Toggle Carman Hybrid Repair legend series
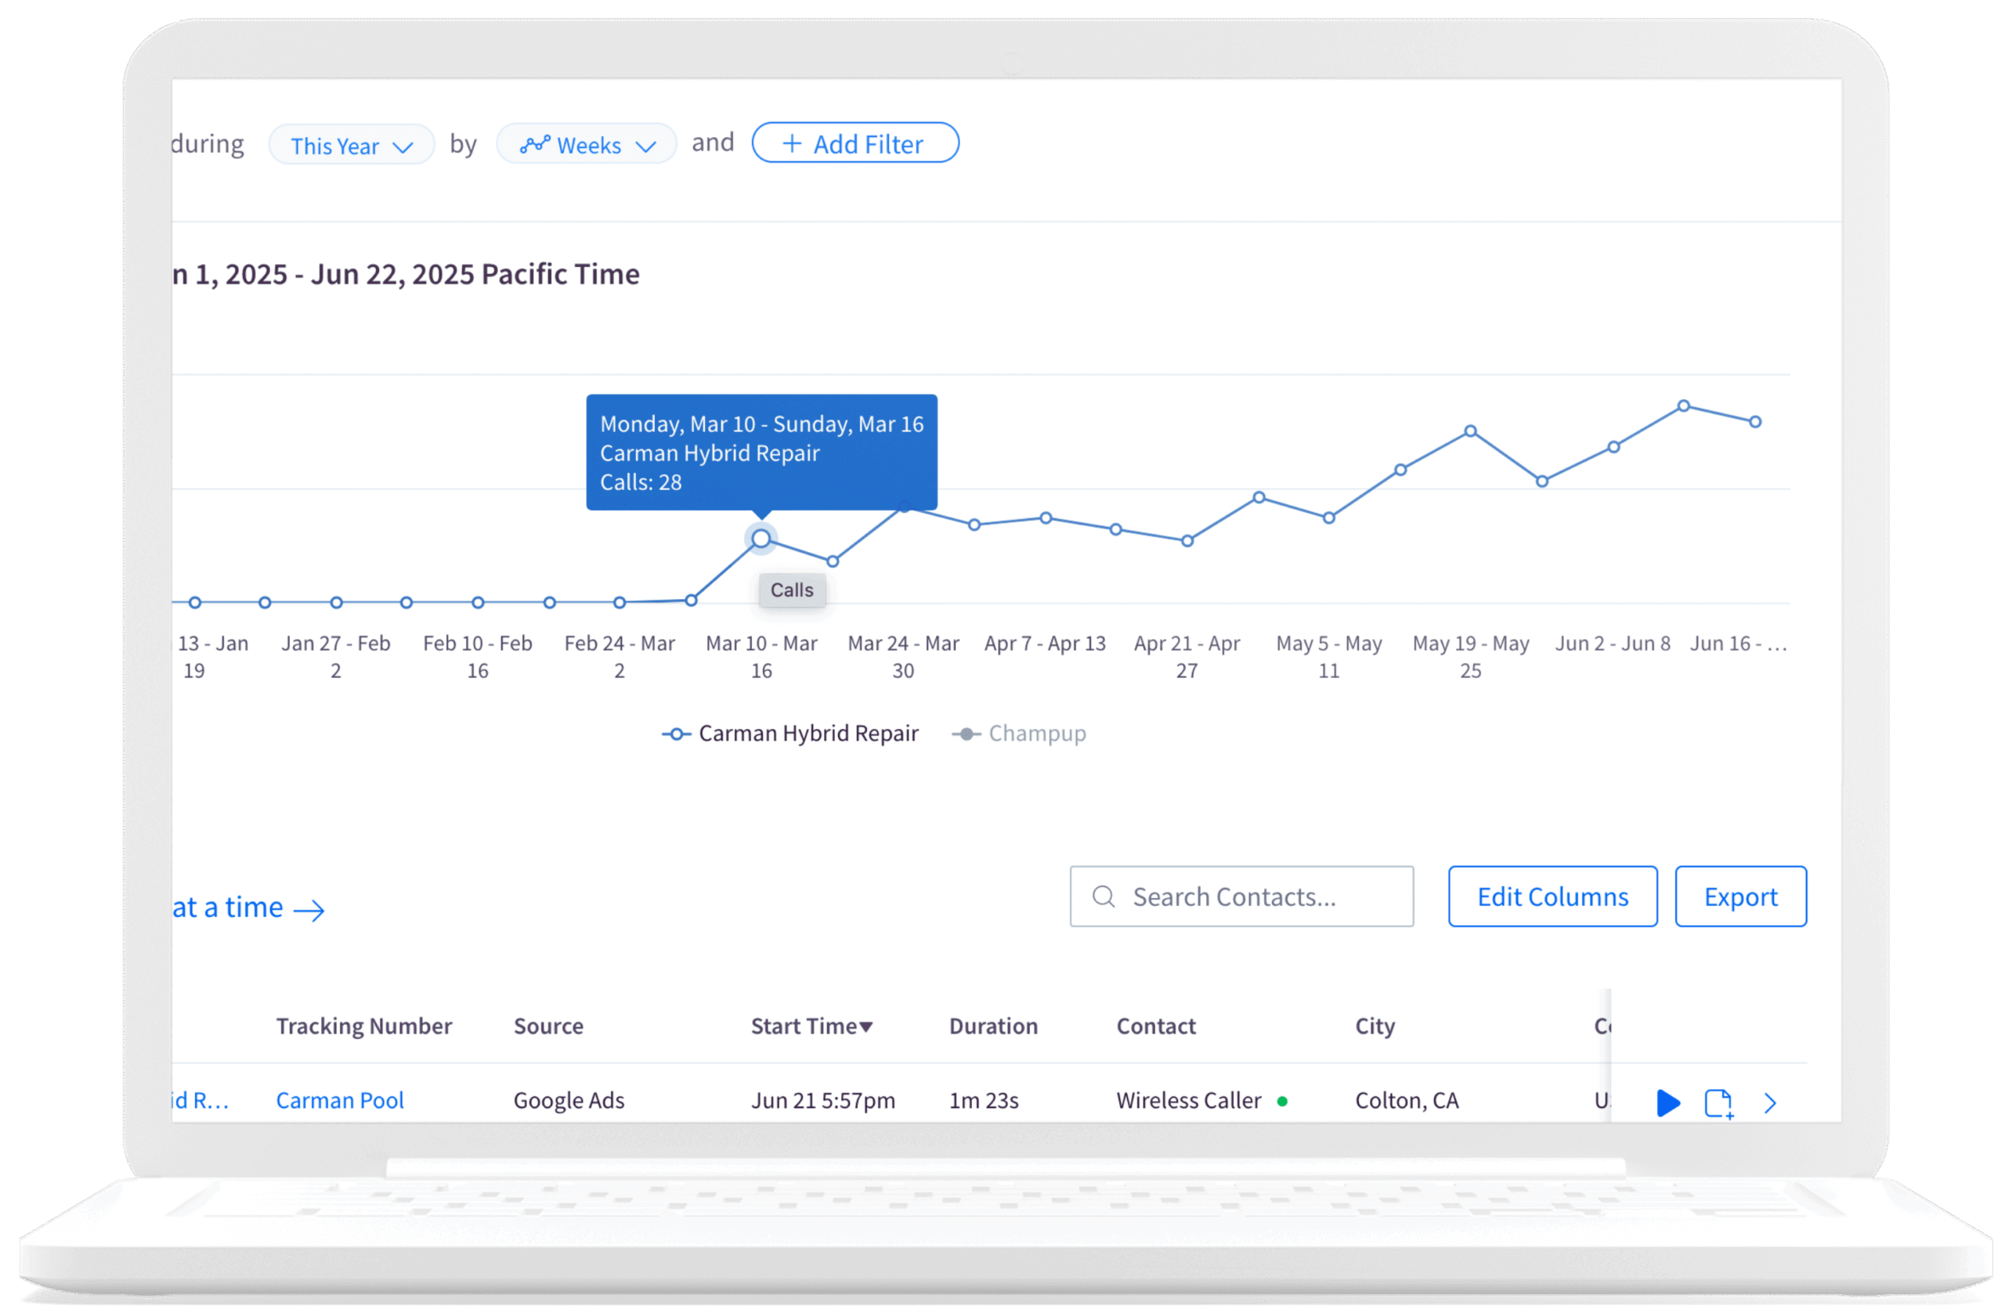The width and height of the screenshot is (2005, 1313). tap(790, 734)
